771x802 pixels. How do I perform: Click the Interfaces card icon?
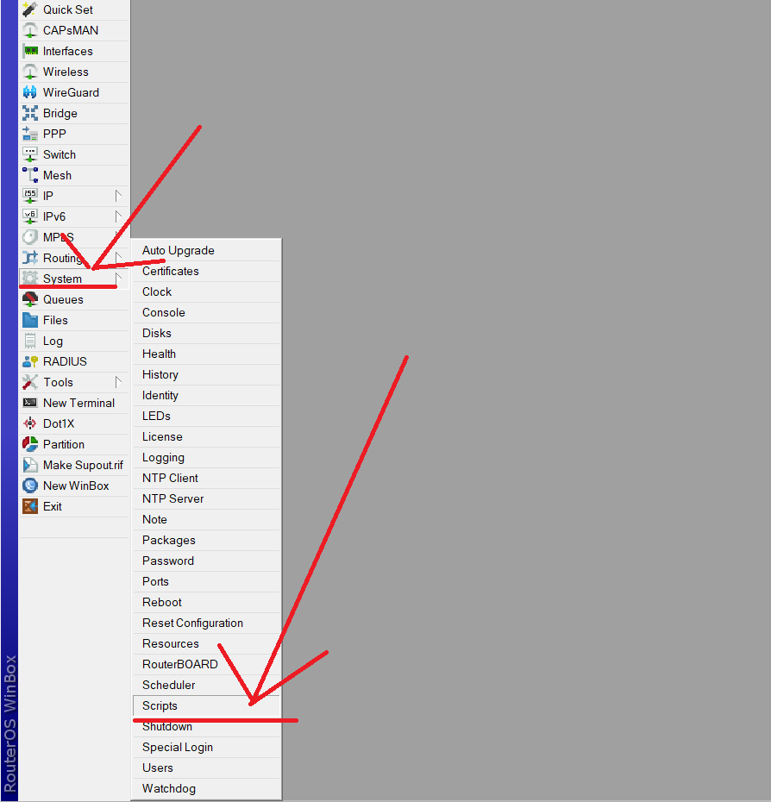click(30, 51)
